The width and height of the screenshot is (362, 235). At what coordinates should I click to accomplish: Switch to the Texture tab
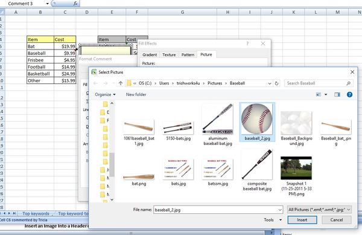pos(169,55)
